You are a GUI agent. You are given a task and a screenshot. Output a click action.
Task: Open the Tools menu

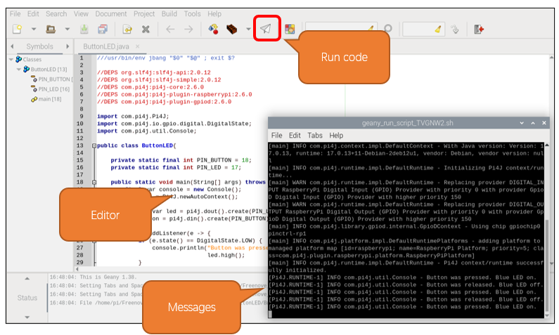click(x=192, y=13)
